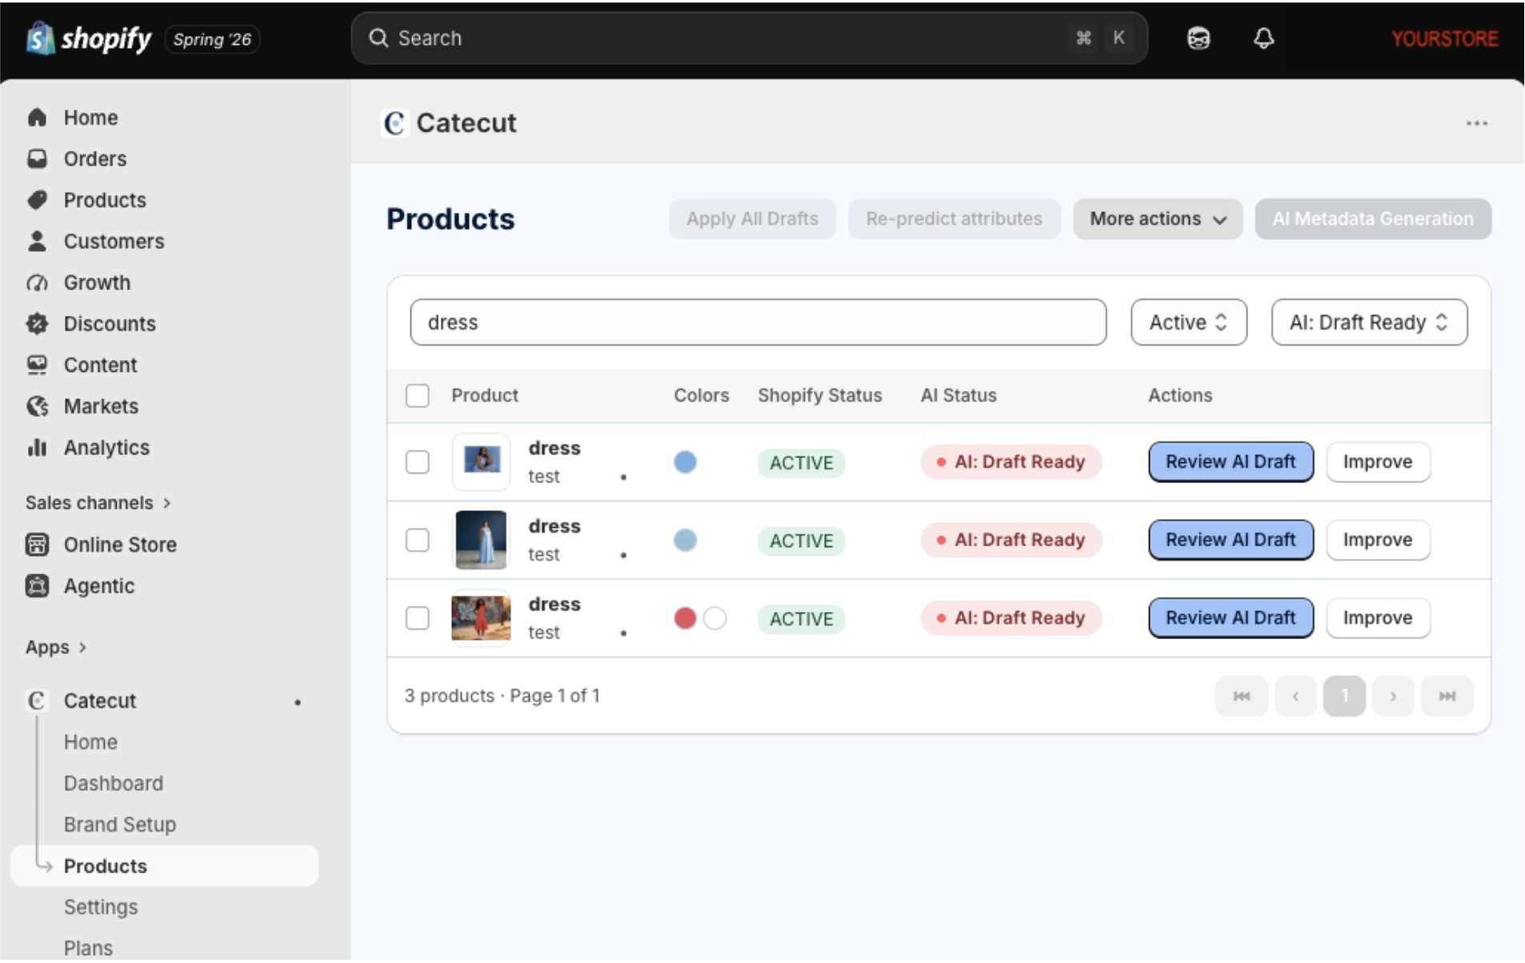Screen dimensions: 1525x963
Task: Go to last page pagination icon
Action: [x=1447, y=696]
